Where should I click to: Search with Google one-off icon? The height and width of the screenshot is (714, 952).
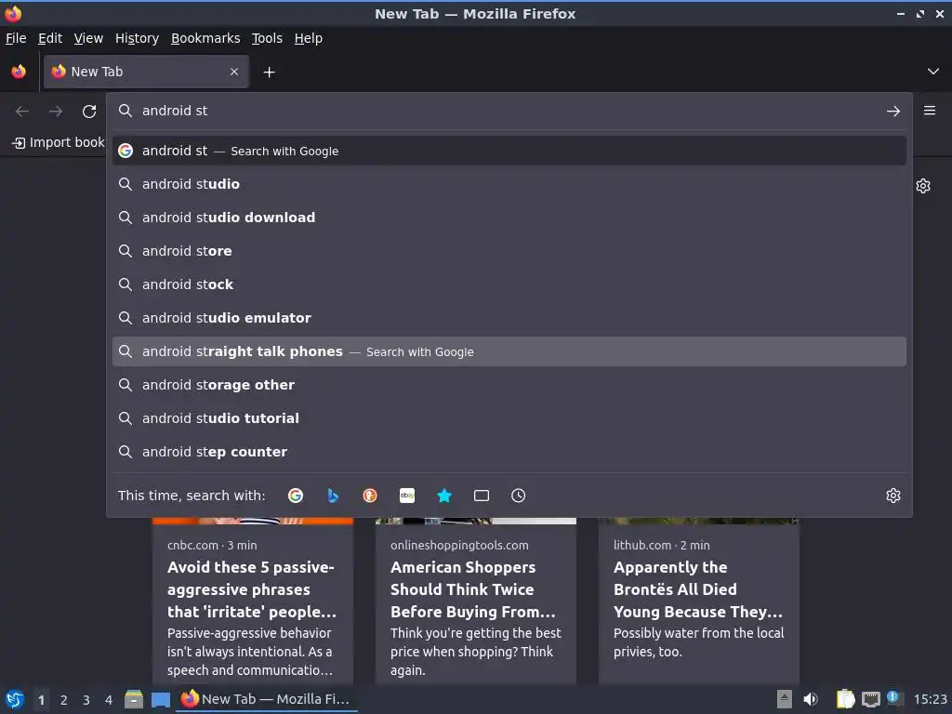point(296,496)
